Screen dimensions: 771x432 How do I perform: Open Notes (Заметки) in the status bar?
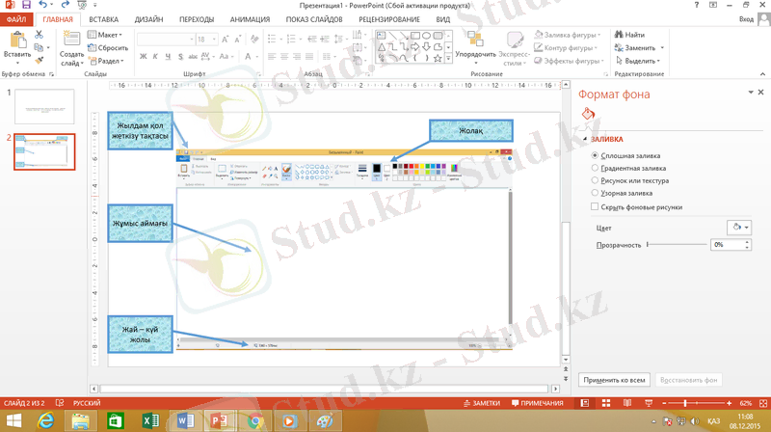coord(482,402)
